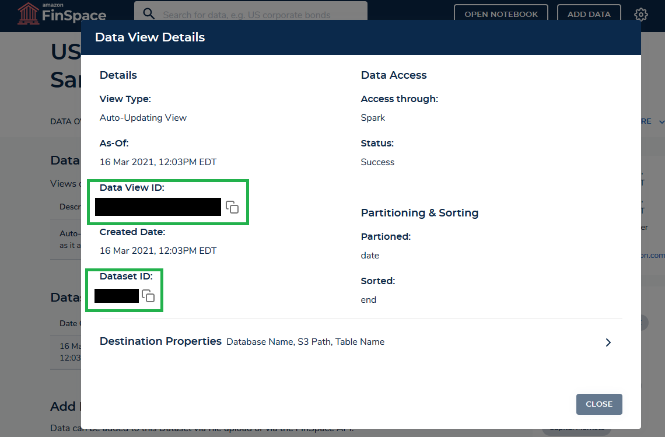Click the Data View Details title bar
This screenshot has width=665, height=437.
[150, 37]
